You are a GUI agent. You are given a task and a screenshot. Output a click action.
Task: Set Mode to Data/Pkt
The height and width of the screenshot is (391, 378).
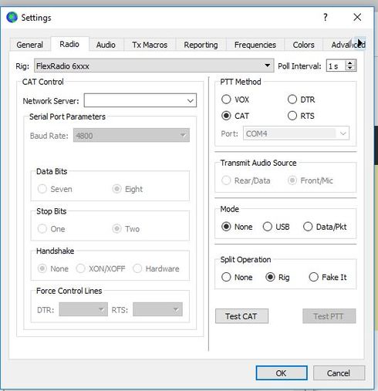pyautogui.click(x=308, y=227)
